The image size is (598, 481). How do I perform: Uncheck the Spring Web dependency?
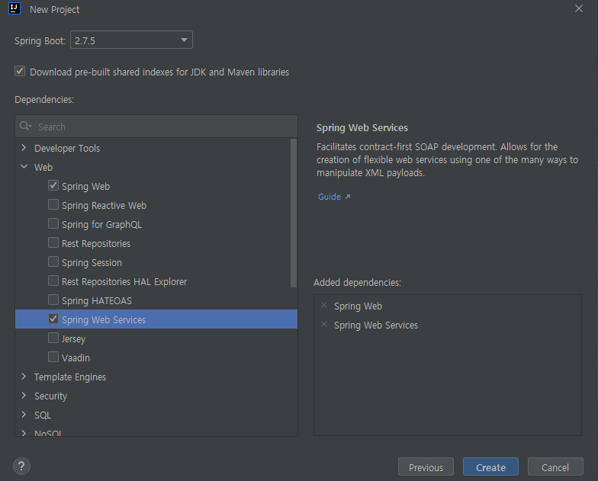tap(53, 186)
